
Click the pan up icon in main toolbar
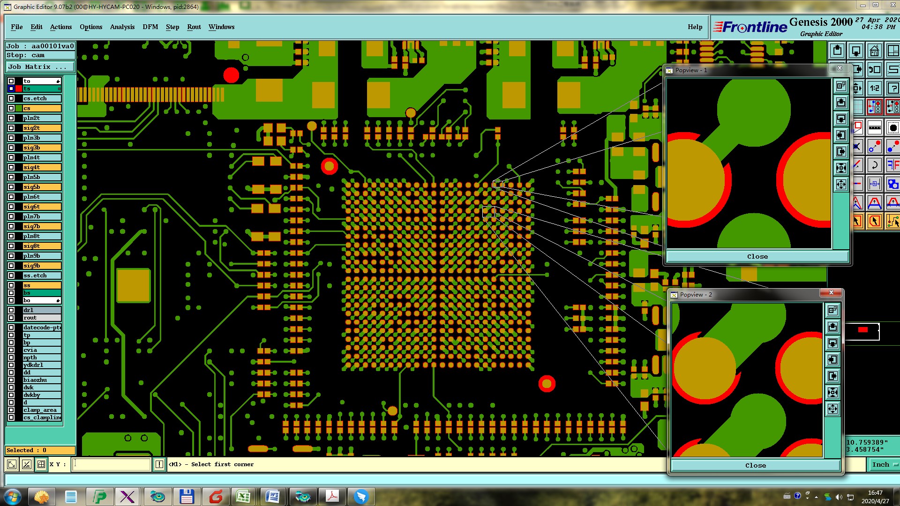837,50
